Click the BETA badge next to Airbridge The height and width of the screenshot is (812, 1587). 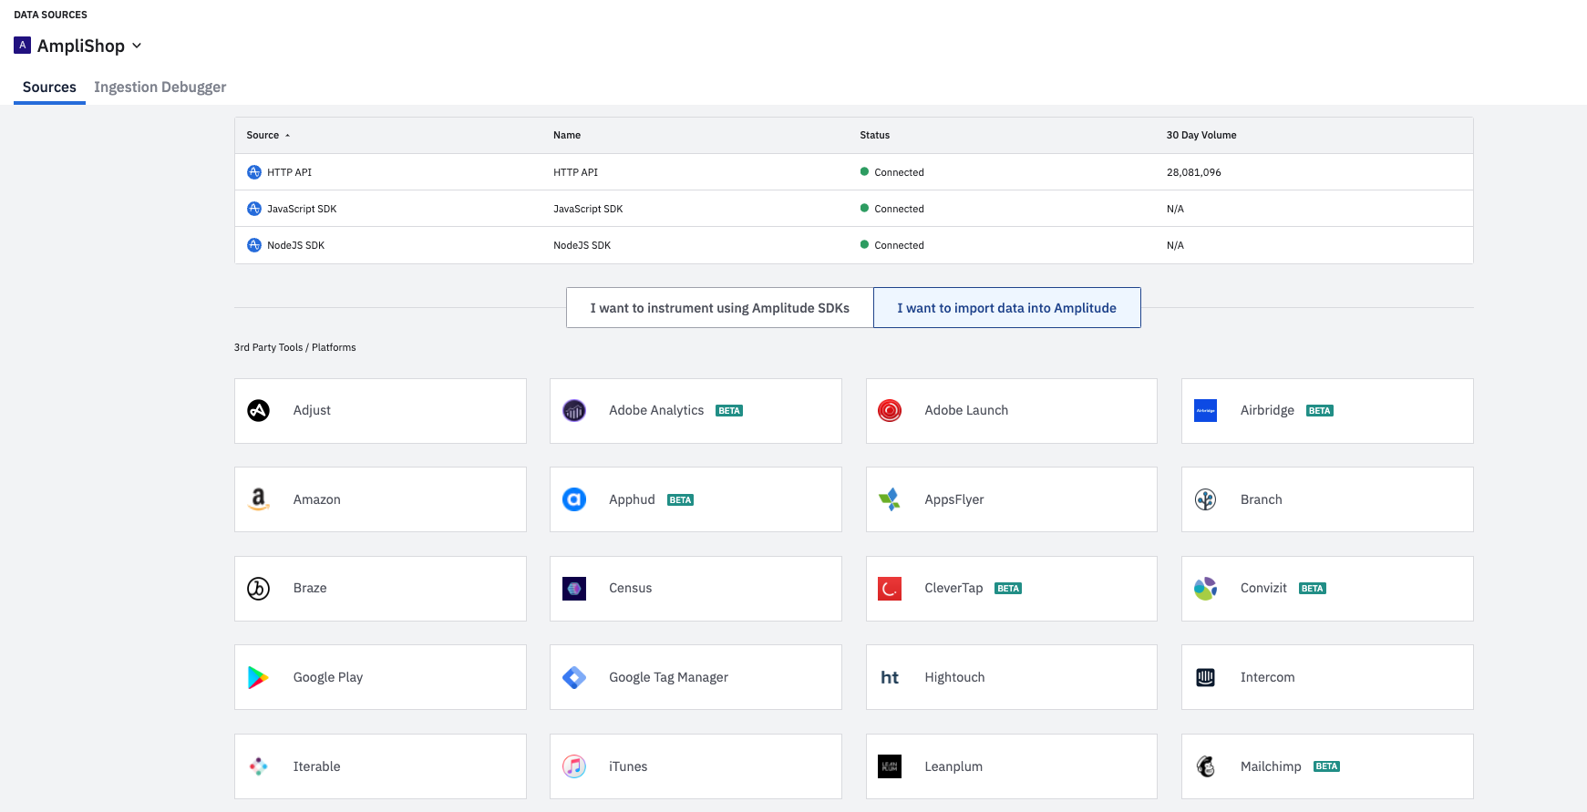(x=1320, y=411)
